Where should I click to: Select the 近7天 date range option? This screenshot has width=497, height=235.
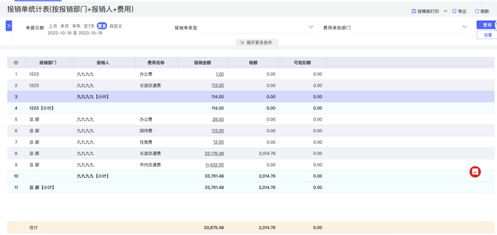(89, 26)
